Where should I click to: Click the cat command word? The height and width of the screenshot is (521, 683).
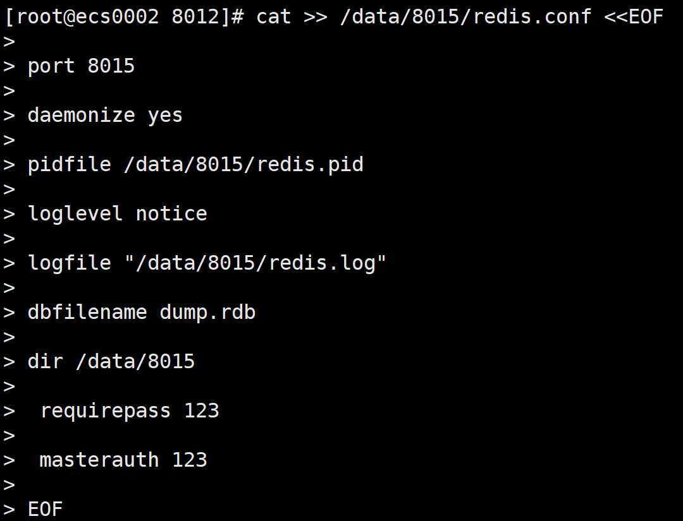click(273, 16)
